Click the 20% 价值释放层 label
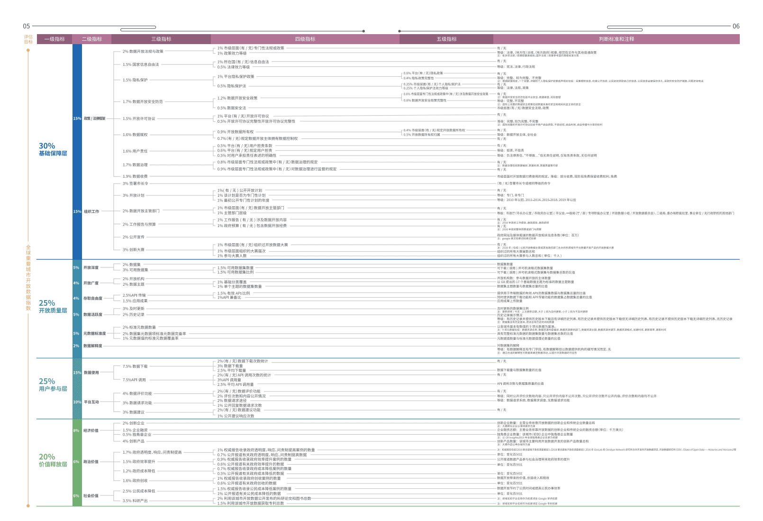The width and height of the screenshot is (763, 521). 53,460
